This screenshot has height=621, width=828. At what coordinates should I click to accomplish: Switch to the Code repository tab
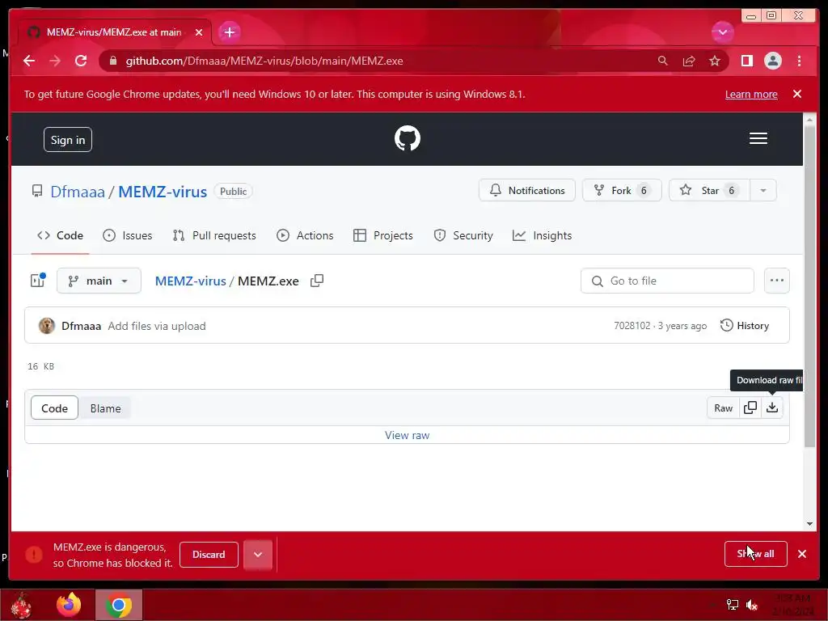60,235
